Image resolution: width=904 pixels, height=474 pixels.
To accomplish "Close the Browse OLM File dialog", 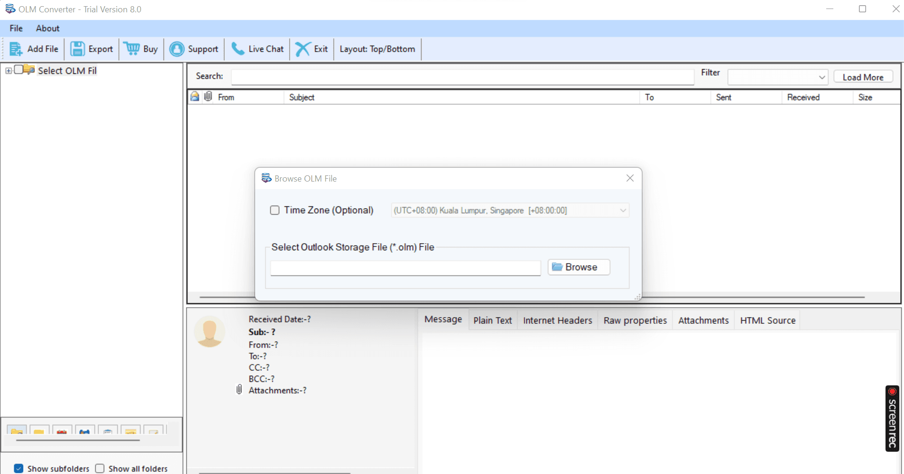I will [630, 178].
